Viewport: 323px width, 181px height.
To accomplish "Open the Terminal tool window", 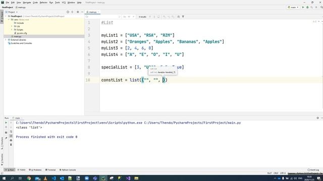I will 50,170.
